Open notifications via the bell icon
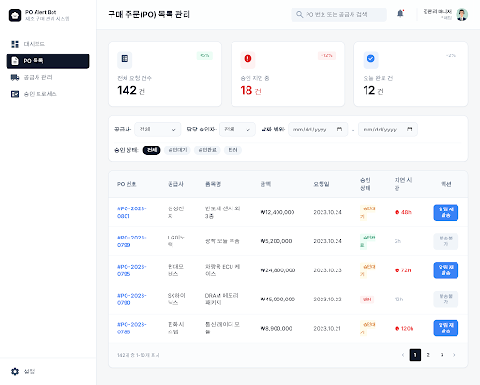Image resolution: width=480 pixels, height=385 pixels. click(400, 14)
